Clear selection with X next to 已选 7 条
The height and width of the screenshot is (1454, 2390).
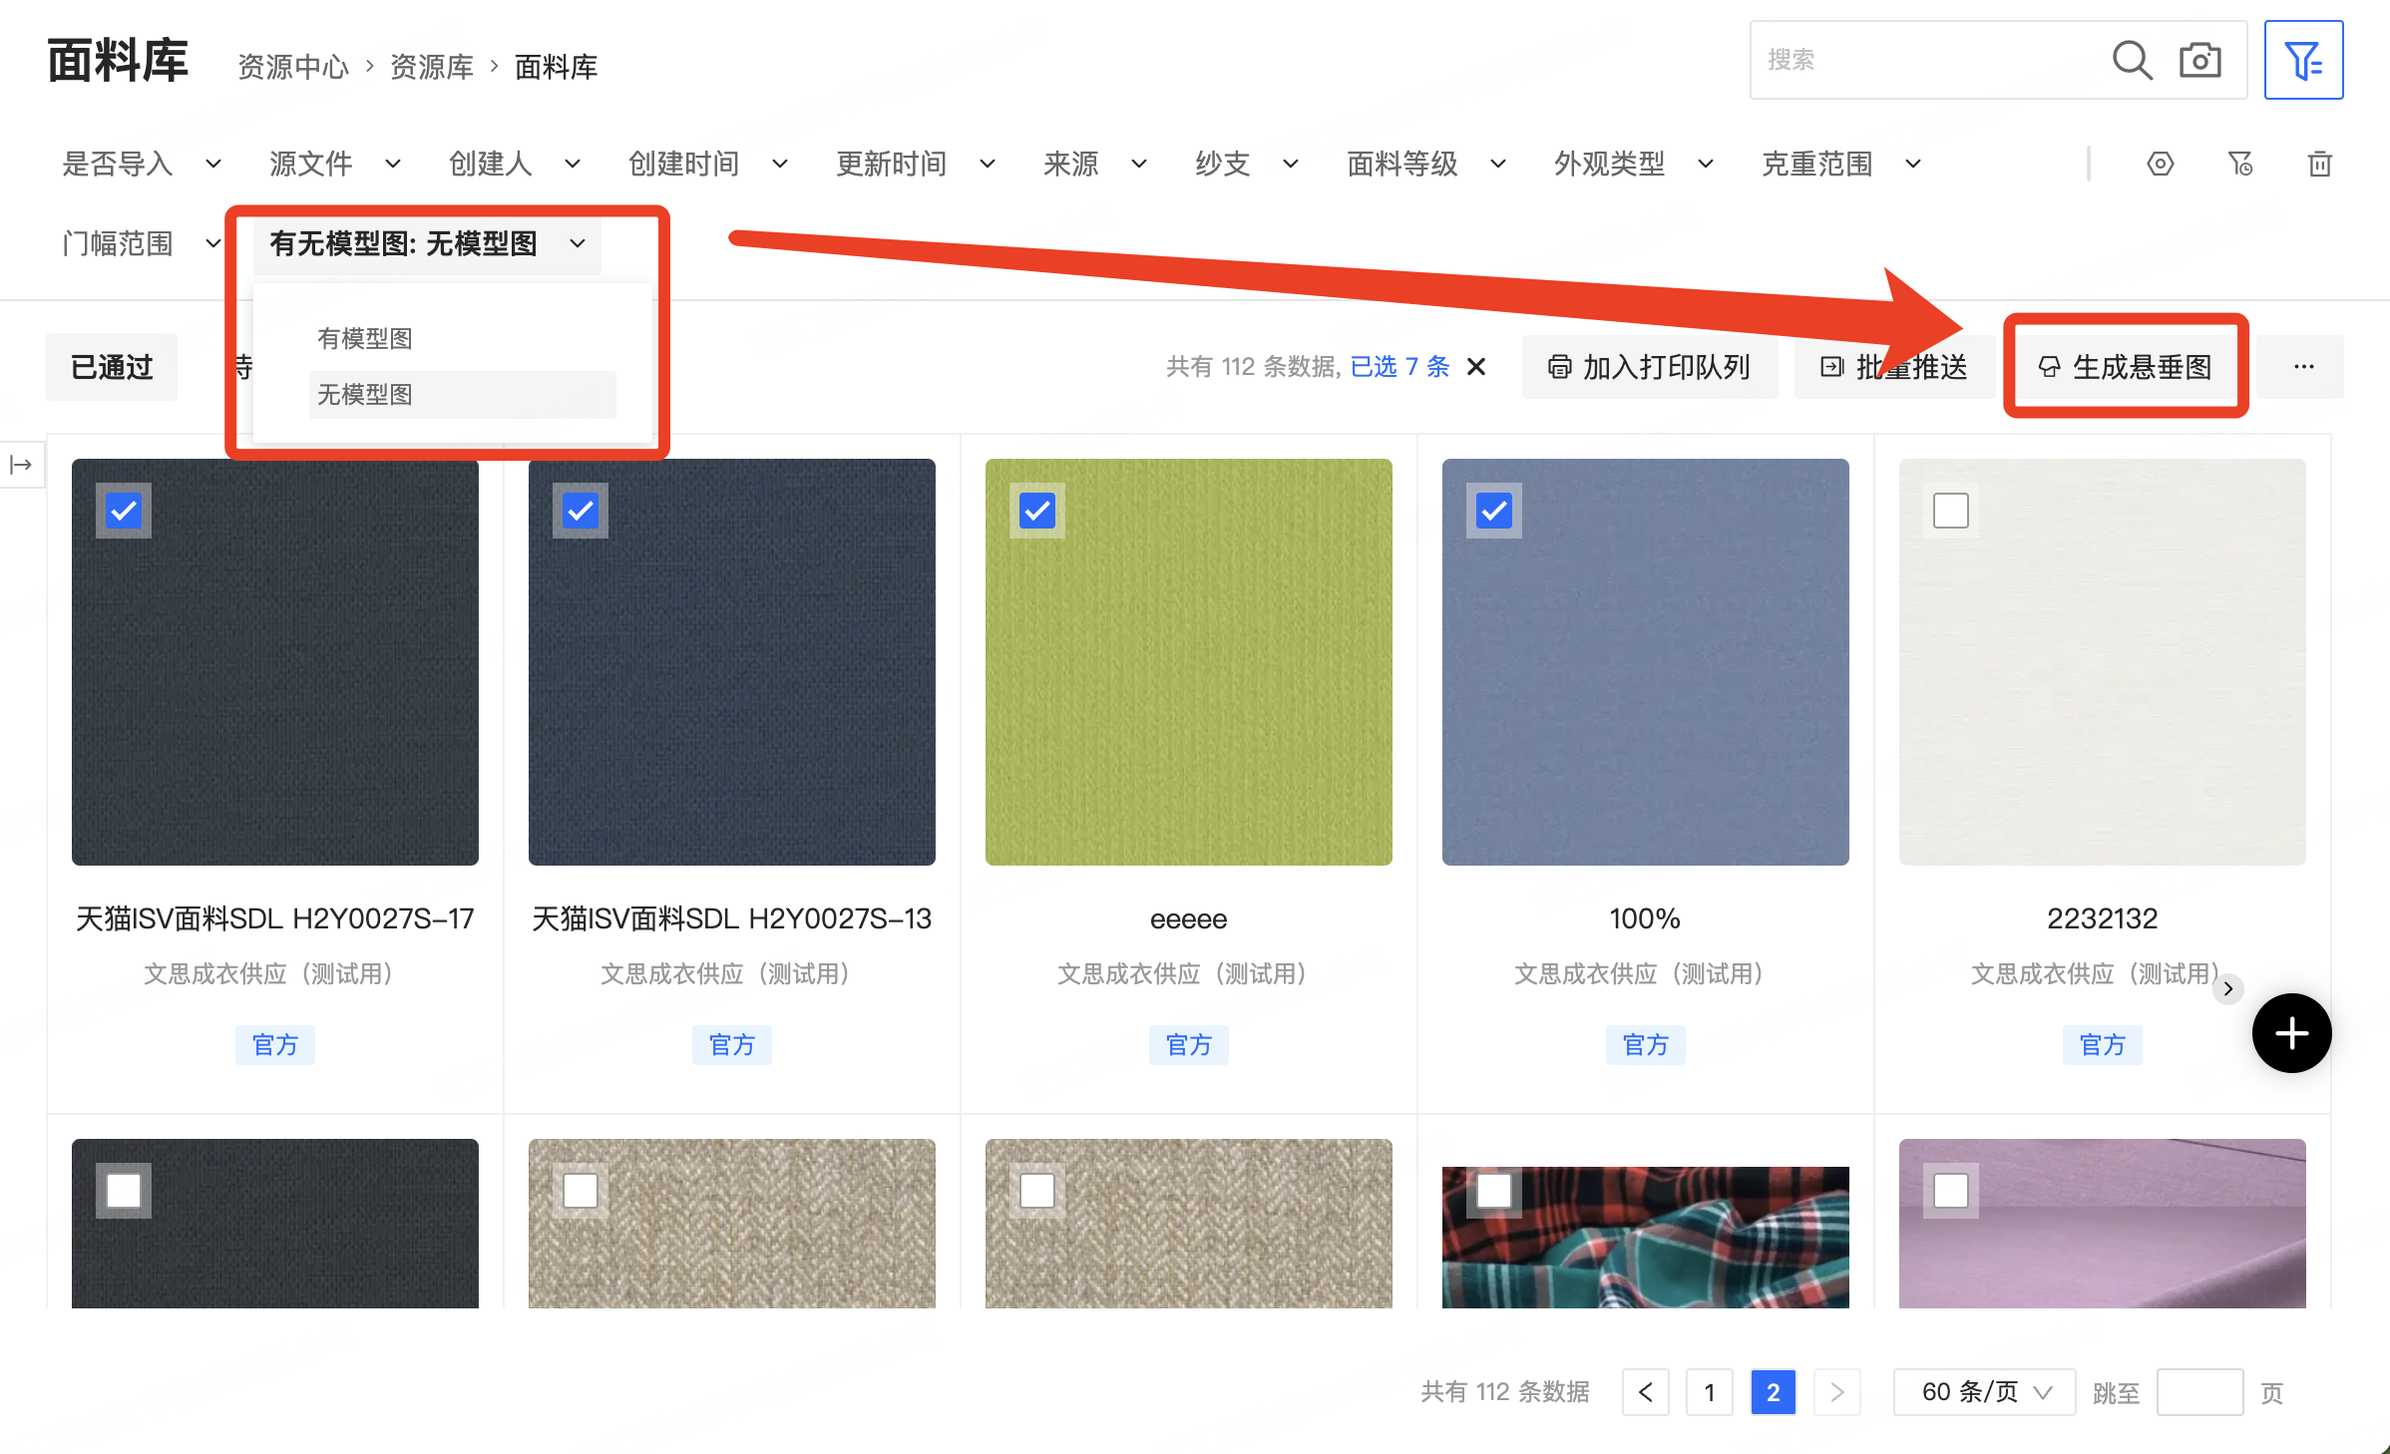[x=1476, y=367]
